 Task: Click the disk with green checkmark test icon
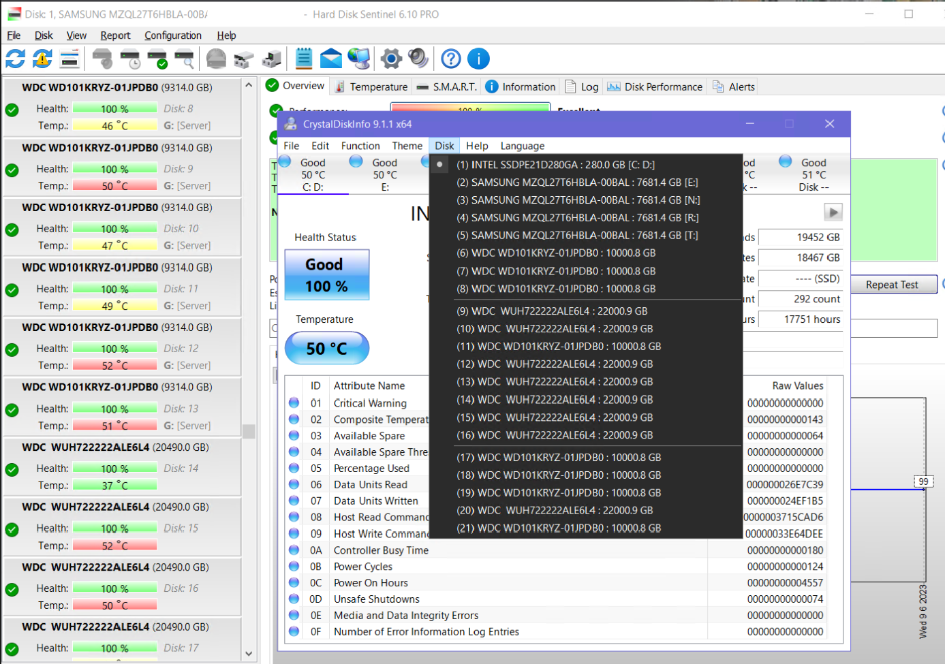157,60
